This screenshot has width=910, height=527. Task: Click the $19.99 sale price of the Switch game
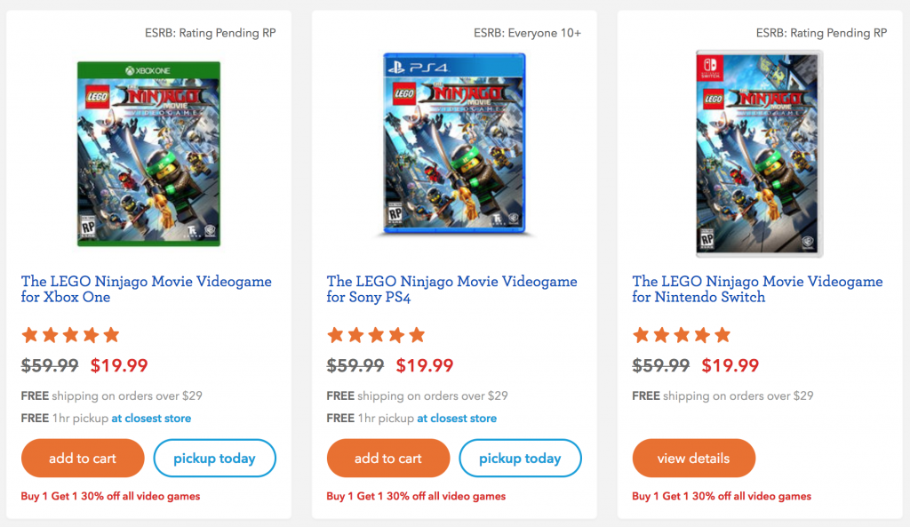pyautogui.click(x=730, y=365)
